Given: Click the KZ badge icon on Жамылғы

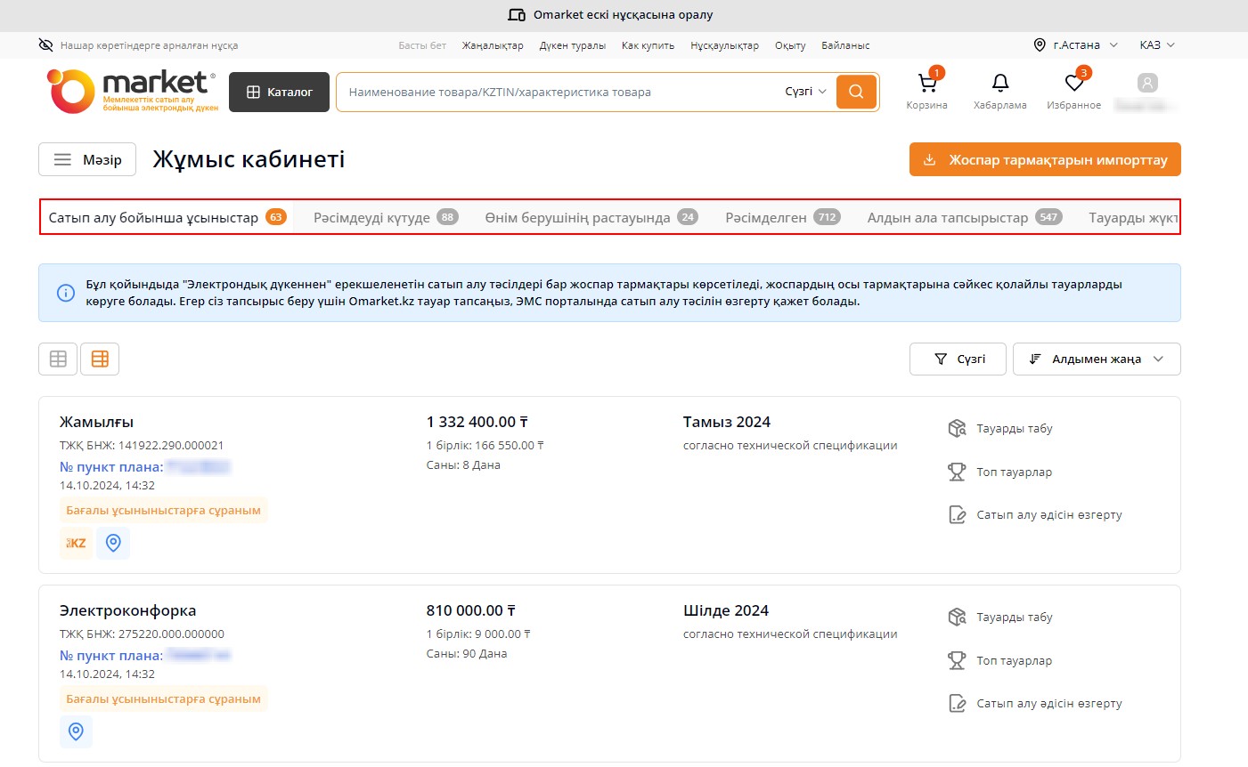Looking at the screenshot, I should pos(77,543).
